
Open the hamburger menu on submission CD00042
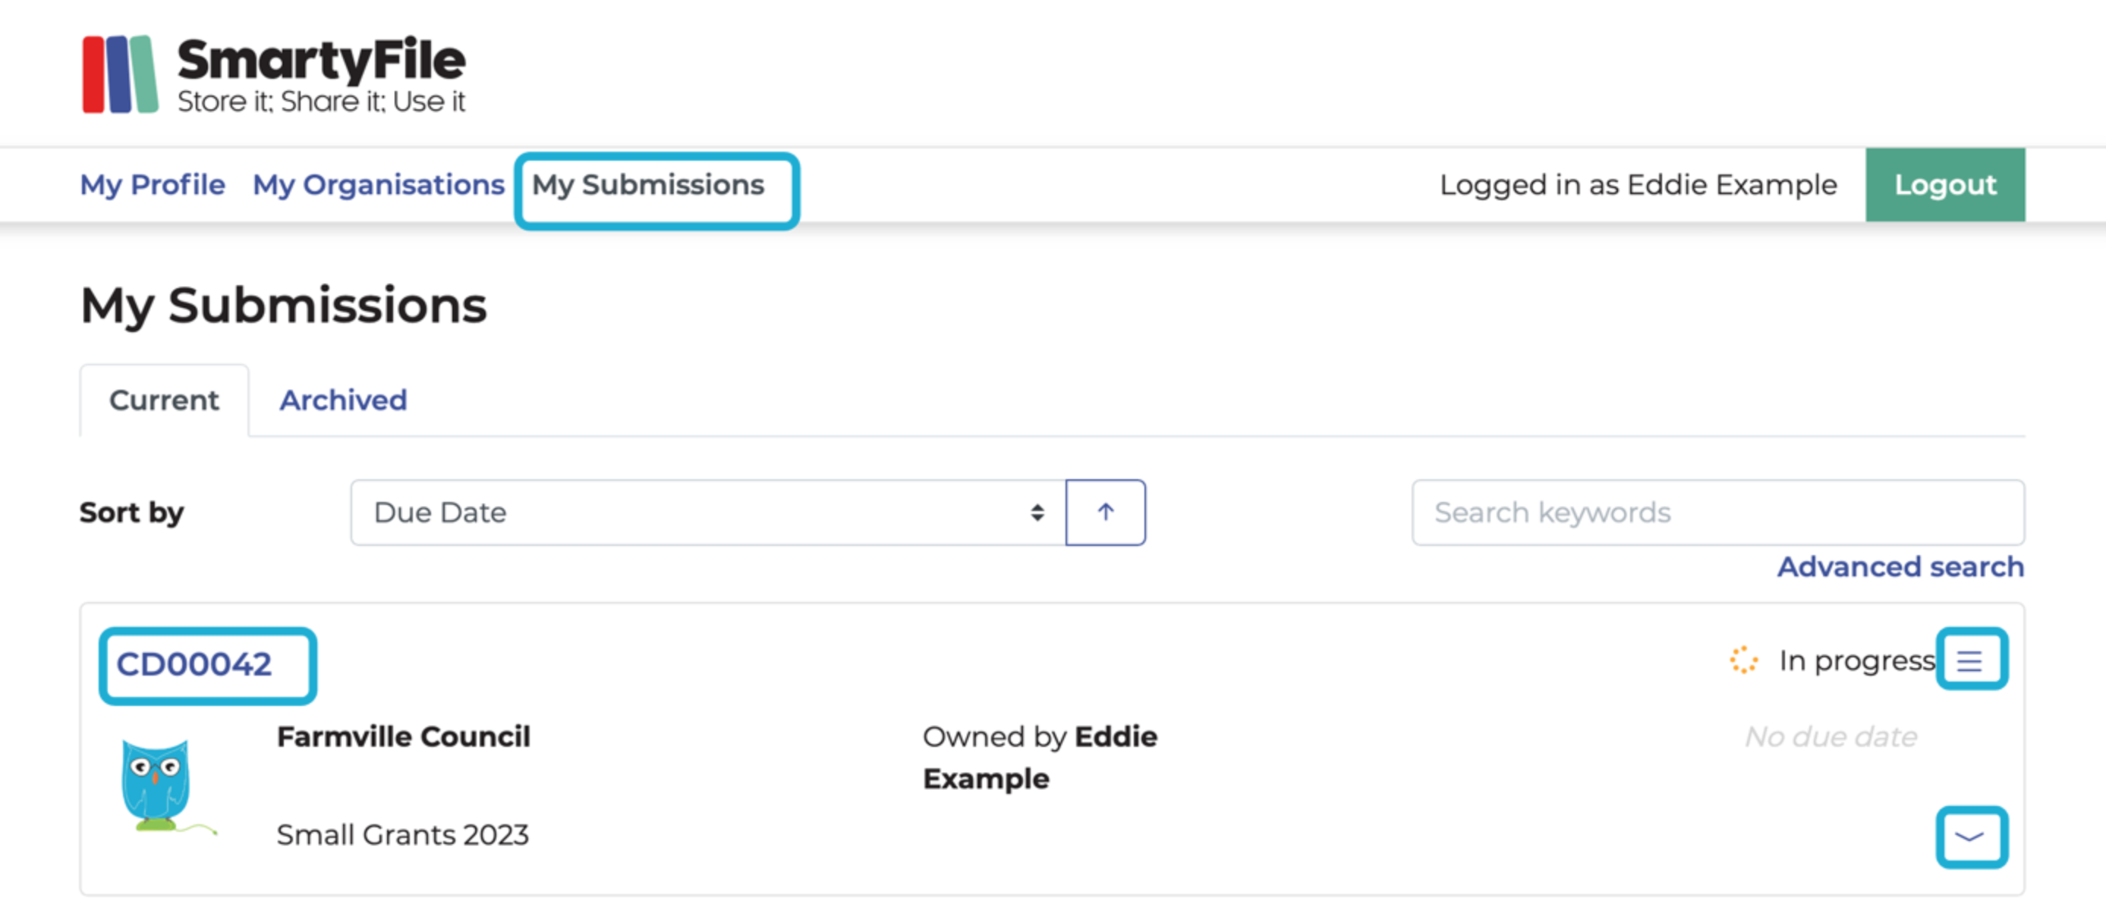tap(1969, 660)
